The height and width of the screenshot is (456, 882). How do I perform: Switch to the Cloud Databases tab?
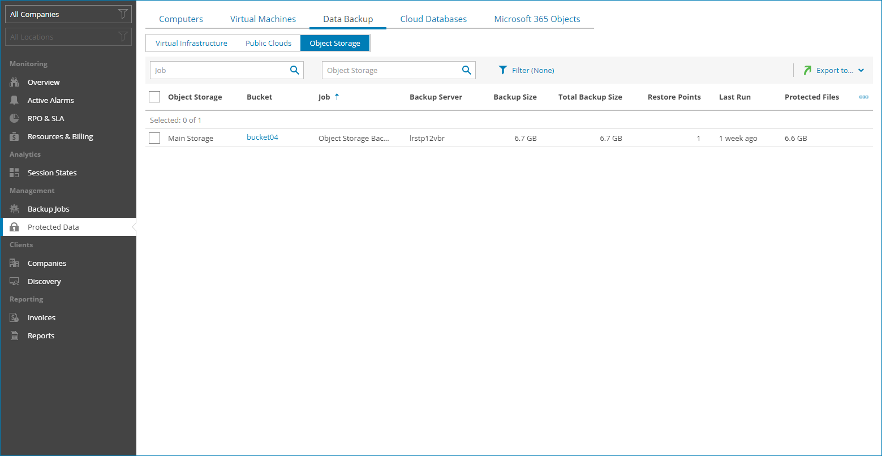click(433, 19)
